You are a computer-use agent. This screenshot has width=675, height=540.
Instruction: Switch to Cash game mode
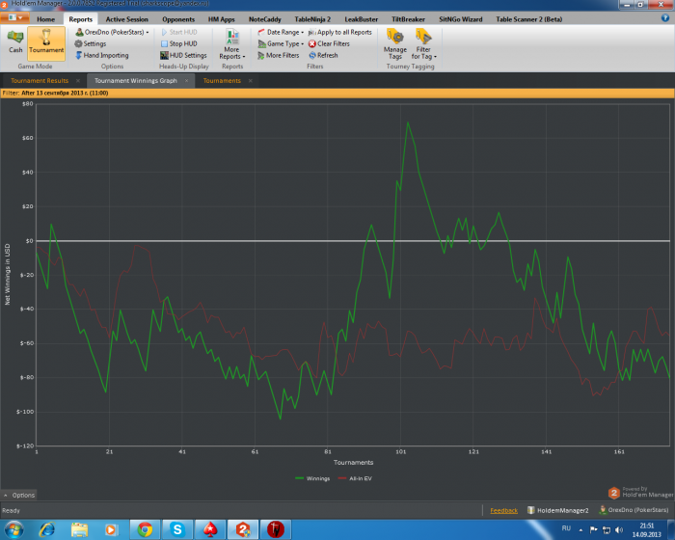(15, 41)
